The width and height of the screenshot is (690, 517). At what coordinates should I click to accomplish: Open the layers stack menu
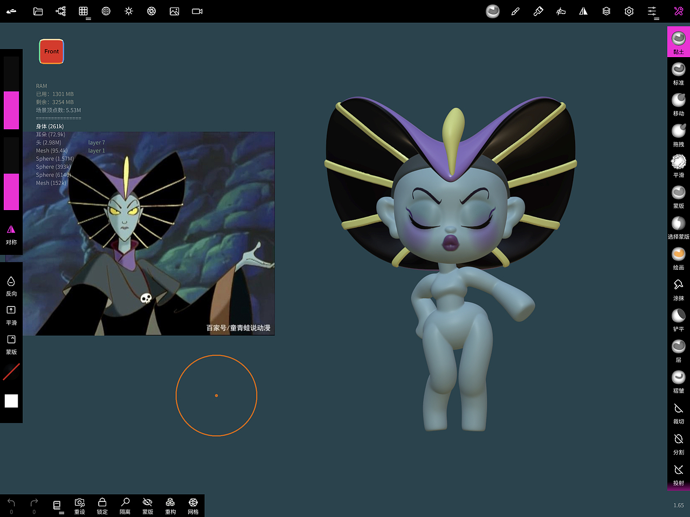click(x=606, y=11)
